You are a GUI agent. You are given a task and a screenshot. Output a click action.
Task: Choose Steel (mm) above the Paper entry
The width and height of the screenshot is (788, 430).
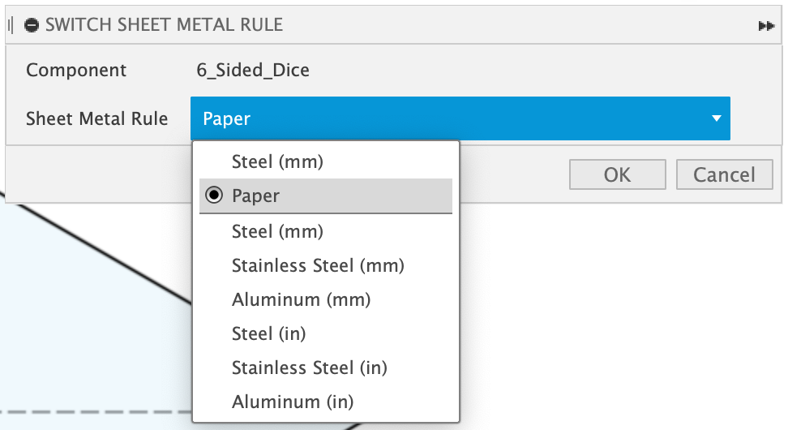click(x=277, y=161)
